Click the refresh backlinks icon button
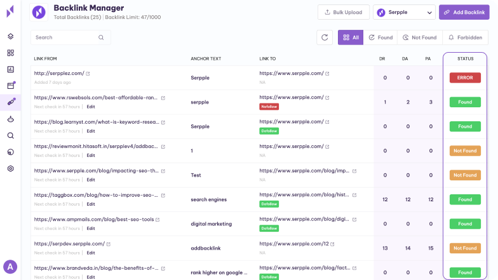This screenshot has height=280, width=498. click(325, 37)
